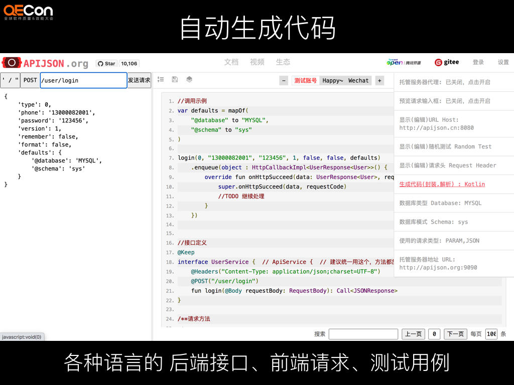Click the APIJSON logo icon
The width and height of the screenshot is (514, 385).
point(11,62)
